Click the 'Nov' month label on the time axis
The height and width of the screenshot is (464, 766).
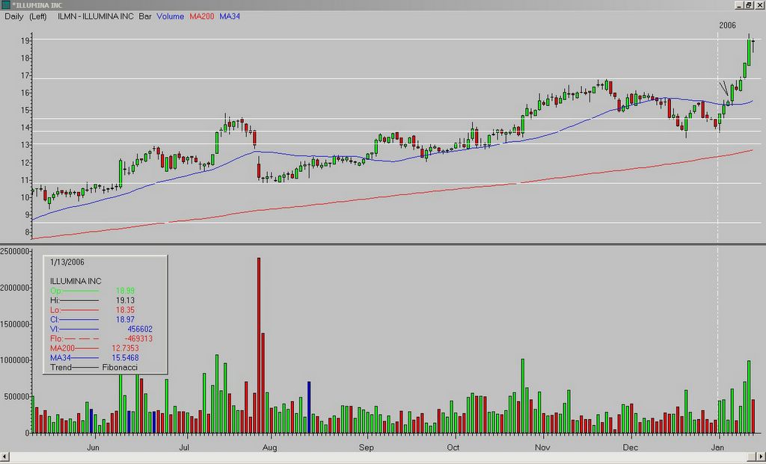tap(542, 448)
